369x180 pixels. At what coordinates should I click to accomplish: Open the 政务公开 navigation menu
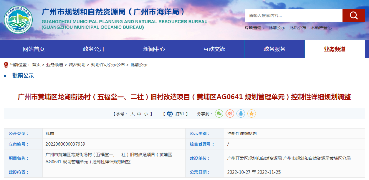94,49
